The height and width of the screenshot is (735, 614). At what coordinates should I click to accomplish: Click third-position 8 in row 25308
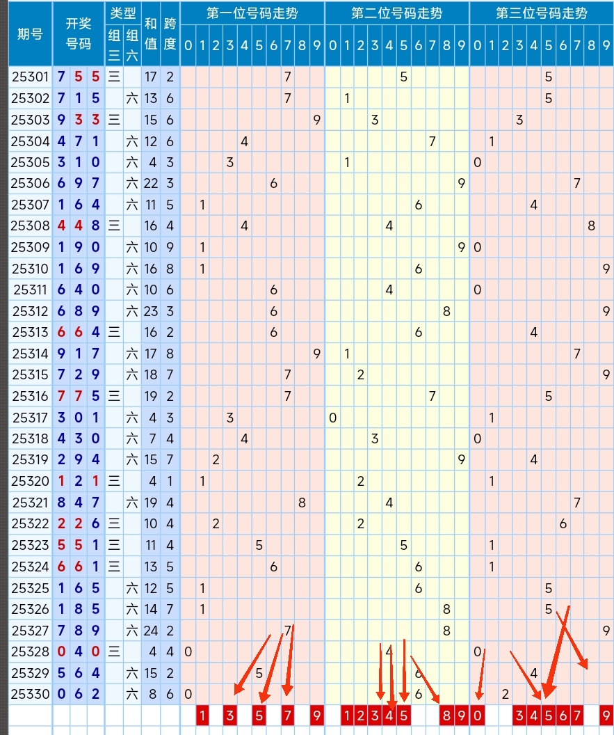point(592,226)
